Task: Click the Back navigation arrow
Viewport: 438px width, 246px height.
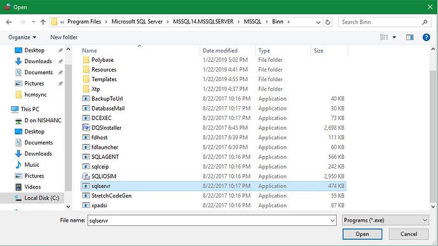Action: 9,22
